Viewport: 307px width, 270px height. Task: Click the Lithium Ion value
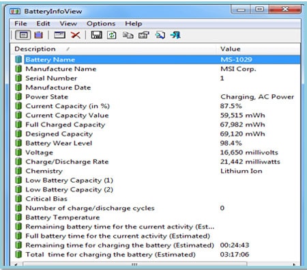(x=242, y=171)
